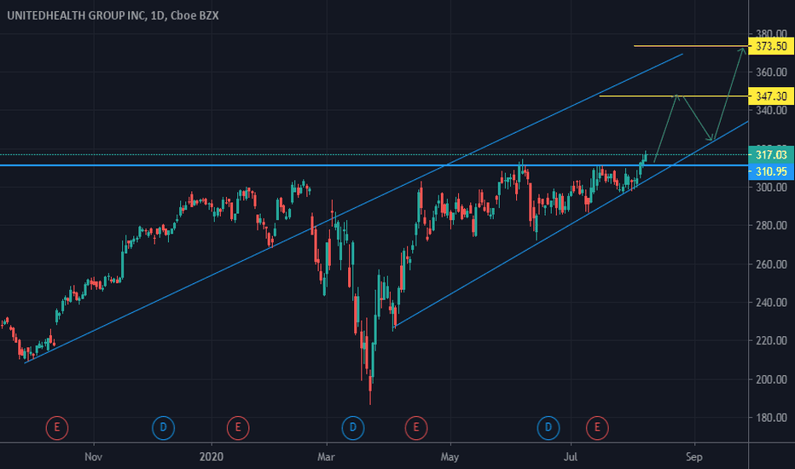
Task: Click the 280.00 price axis label
Action: tap(771, 226)
